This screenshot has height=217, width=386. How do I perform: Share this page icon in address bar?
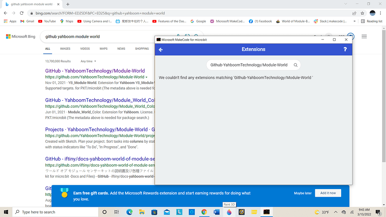pos(354,13)
